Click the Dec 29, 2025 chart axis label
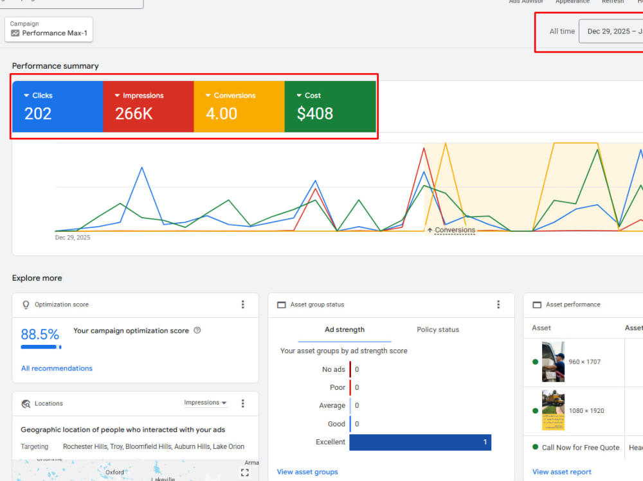The width and height of the screenshot is (643, 481). click(x=73, y=238)
